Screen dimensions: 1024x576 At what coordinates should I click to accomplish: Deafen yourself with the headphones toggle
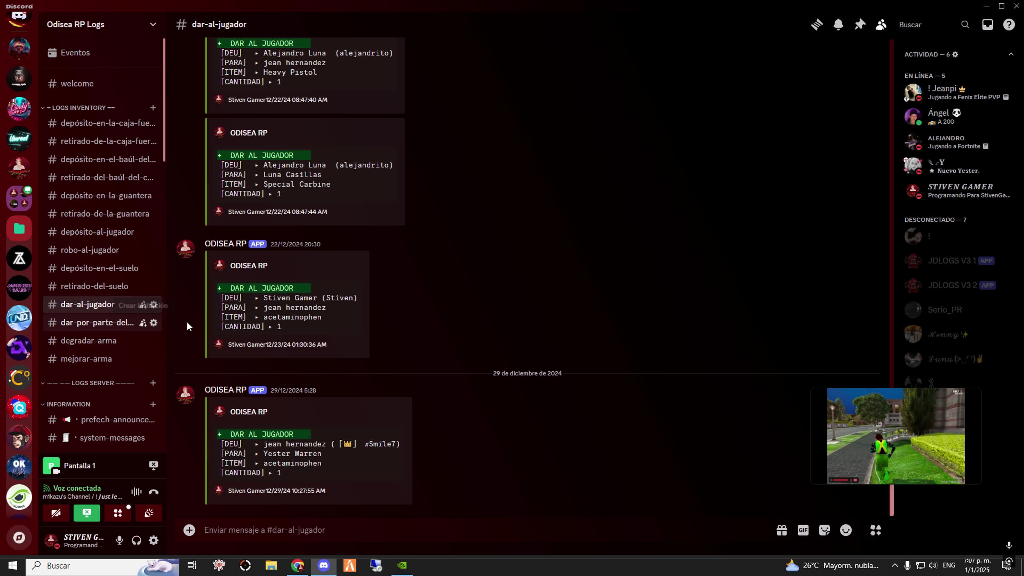click(x=136, y=540)
